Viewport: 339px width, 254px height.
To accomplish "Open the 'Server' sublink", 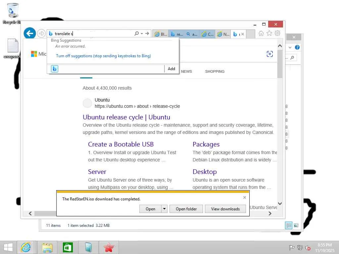I will coord(97,172).
